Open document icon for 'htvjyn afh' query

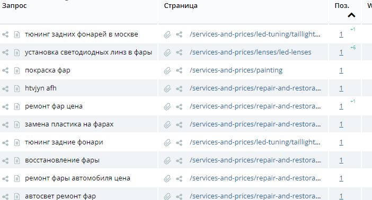(x=17, y=88)
